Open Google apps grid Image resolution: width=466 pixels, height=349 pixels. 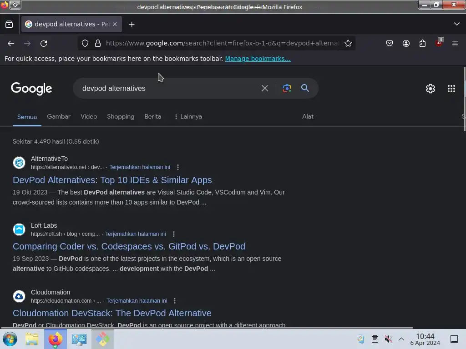pyautogui.click(x=451, y=89)
